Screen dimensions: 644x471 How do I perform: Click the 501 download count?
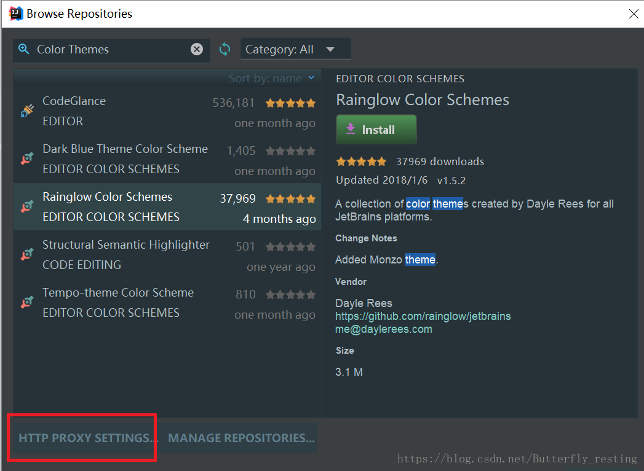point(245,247)
